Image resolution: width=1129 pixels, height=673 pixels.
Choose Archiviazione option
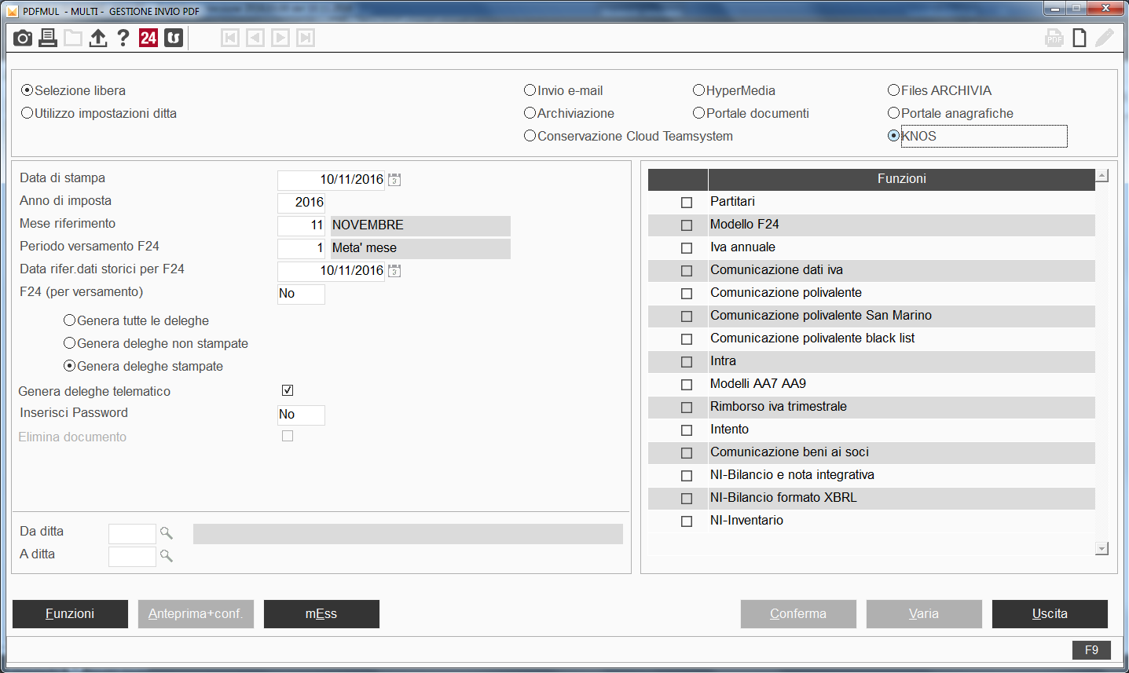click(x=530, y=113)
